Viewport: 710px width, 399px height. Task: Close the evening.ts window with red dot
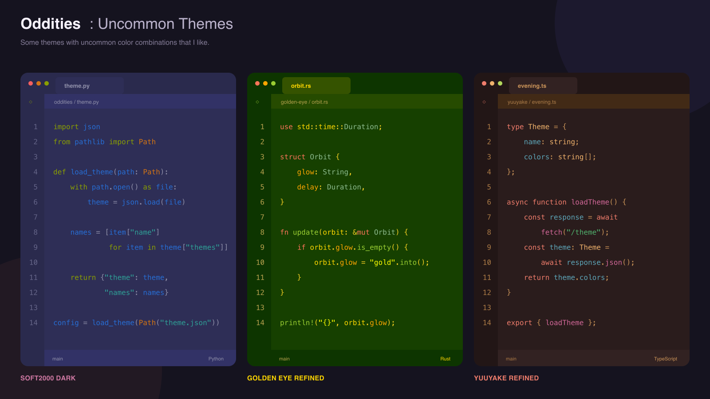coord(484,83)
